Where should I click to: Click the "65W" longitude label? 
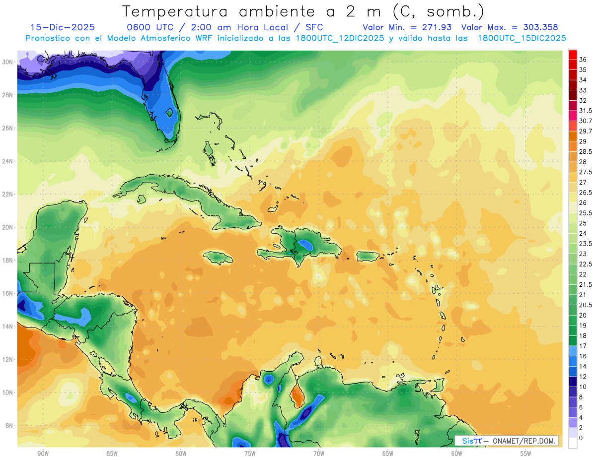pyautogui.click(x=388, y=454)
